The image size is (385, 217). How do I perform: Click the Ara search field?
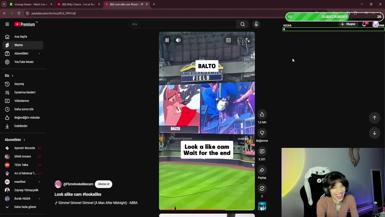tap(183, 24)
